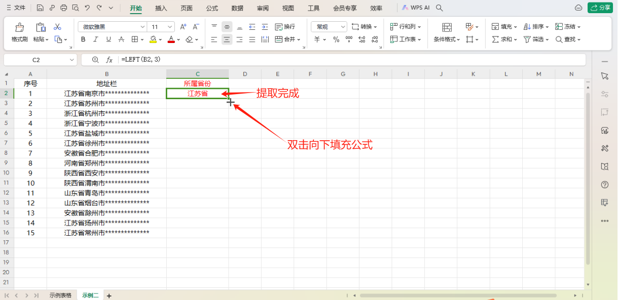Click the Save icon in quick access
Image resolution: width=618 pixels, height=300 pixels.
coord(41,8)
